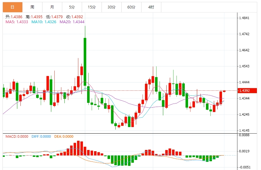
Task: Open the 60分 timeframe tab
Action: coord(131,7)
